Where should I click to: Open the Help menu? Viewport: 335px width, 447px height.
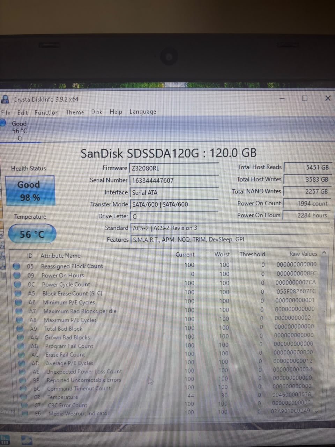click(116, 112)
